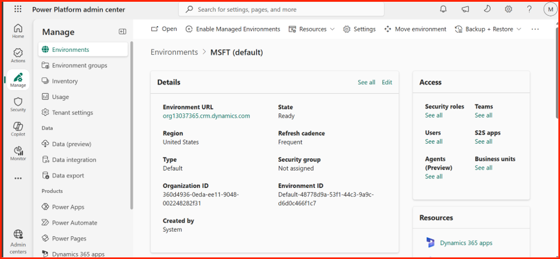Toggle dark mode moon icon

[487, 10]
